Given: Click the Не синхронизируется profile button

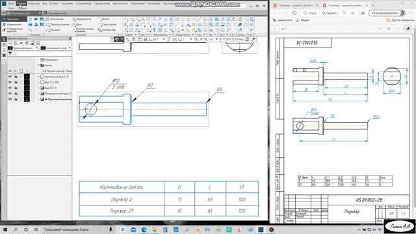Looking at the screenshot, I should click(x=387, y=13).
